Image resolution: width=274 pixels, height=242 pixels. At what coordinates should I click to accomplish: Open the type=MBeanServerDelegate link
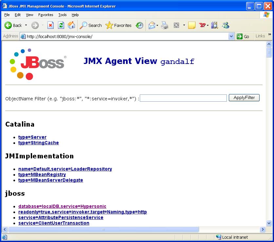50,180
